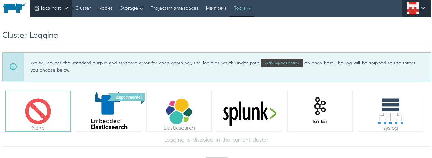
Task: Click the info icon in the banner
Action: [13, 67]
